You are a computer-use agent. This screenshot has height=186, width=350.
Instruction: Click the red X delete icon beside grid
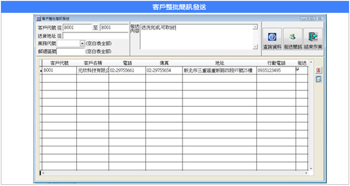318,71
